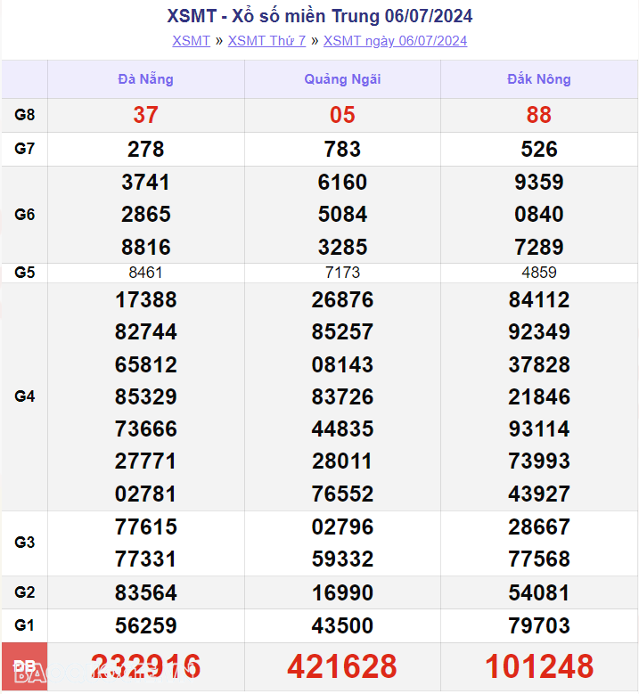Screen dimensions: 639x694
Task: Select the Đà Nẵng column header
Action: 145,79
